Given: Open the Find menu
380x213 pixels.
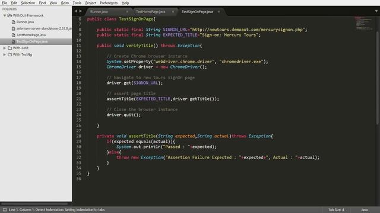Looking at the screenshot, I should [42, 3].
